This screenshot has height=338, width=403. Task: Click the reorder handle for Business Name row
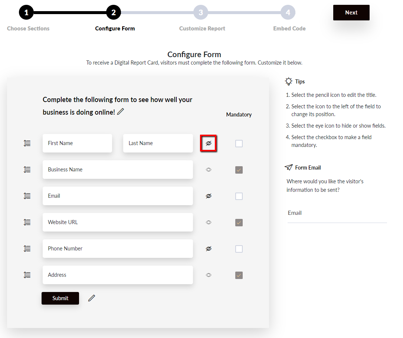click(x=27, y=170)
